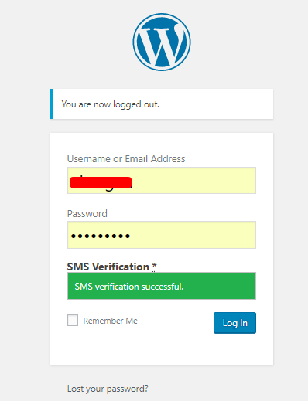Screen dimensions: 308x401
Task: Click the WordPress logo
Action: 162,42
